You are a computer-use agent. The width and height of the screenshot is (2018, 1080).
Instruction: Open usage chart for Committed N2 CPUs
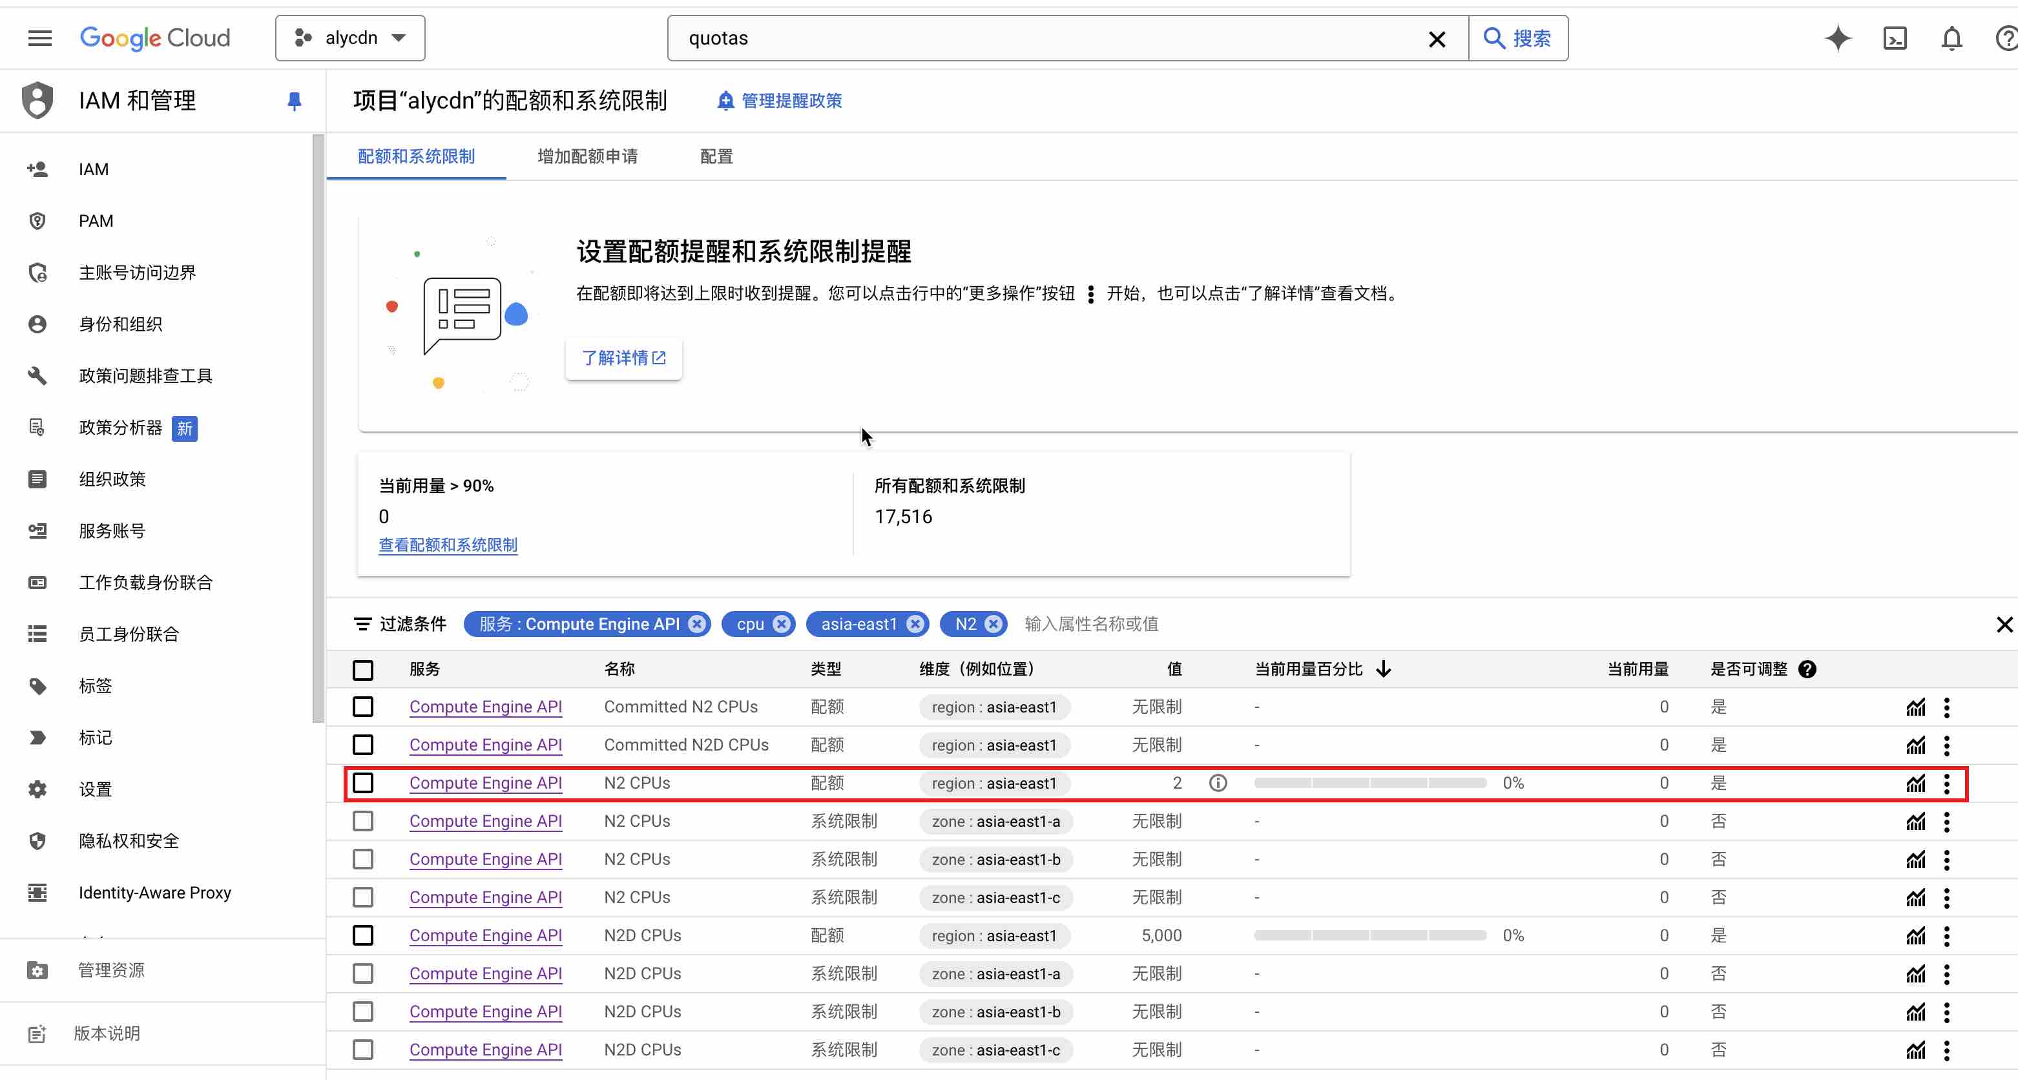[1915, 707]
